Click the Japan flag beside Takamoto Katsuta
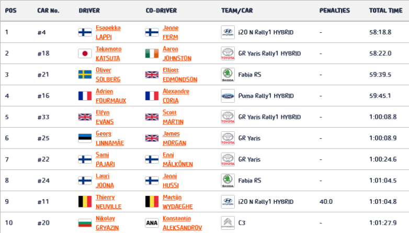409x233 pixels. click(x=84, y=53)
